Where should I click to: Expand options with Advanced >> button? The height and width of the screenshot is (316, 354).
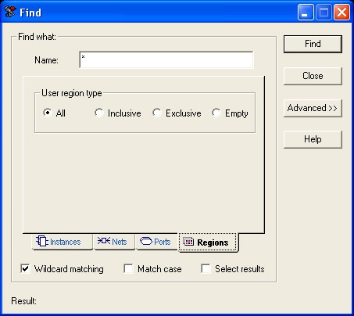tap(313, 108)
